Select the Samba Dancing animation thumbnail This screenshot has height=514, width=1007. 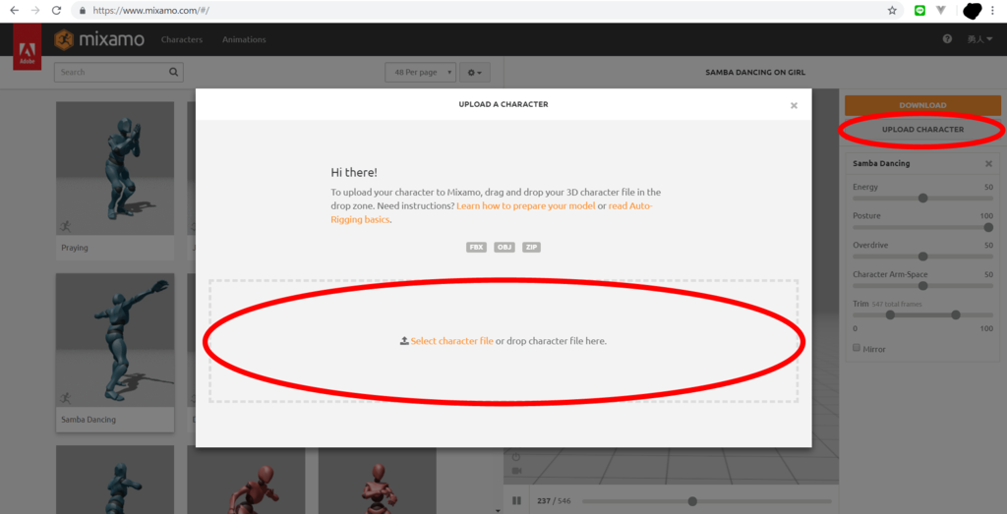click(x=115, y=340)
